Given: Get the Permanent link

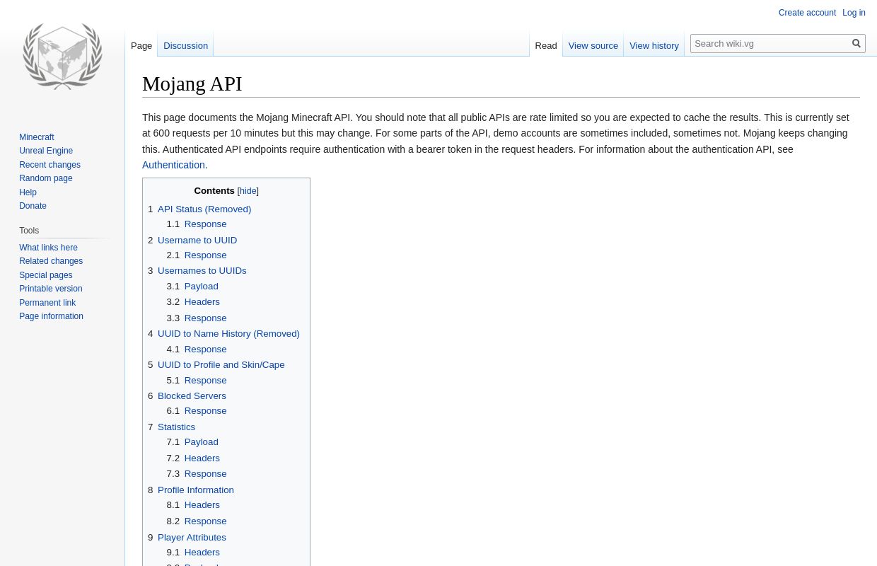Looking at the screenshot, I should click(47, 303).
